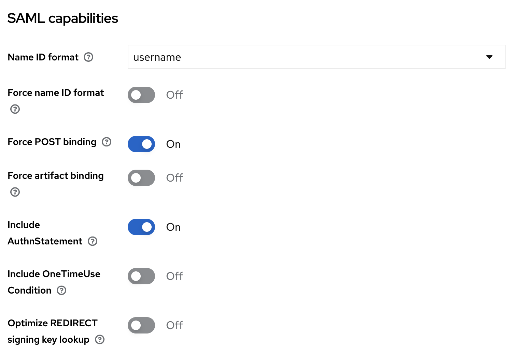Disable the Force POST binding switch

pos(141,144)
